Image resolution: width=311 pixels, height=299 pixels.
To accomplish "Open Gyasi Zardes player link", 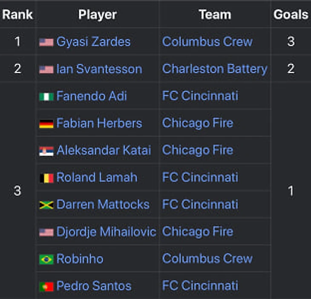I will coord(93,42).
